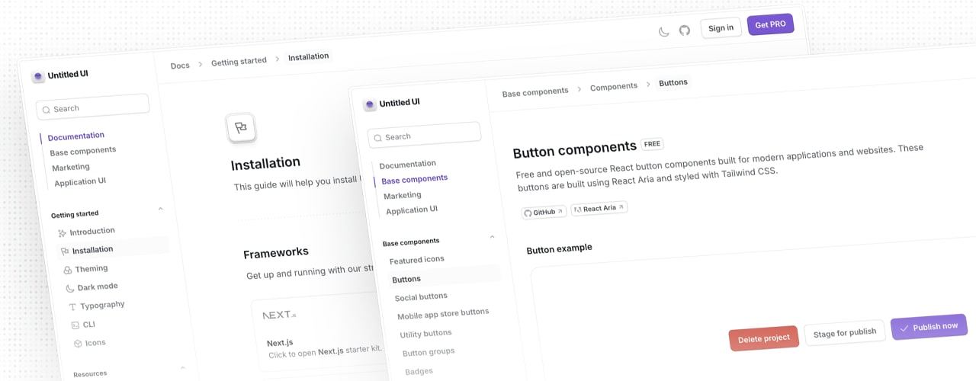Image resolution: width=976 pixels, height=381 pixels.
Task: Open Dark mode in Getting started list
Action: [x=91, y=287]
